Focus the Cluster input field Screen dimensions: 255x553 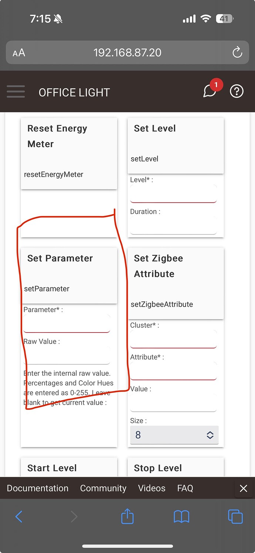coord(173,339)
